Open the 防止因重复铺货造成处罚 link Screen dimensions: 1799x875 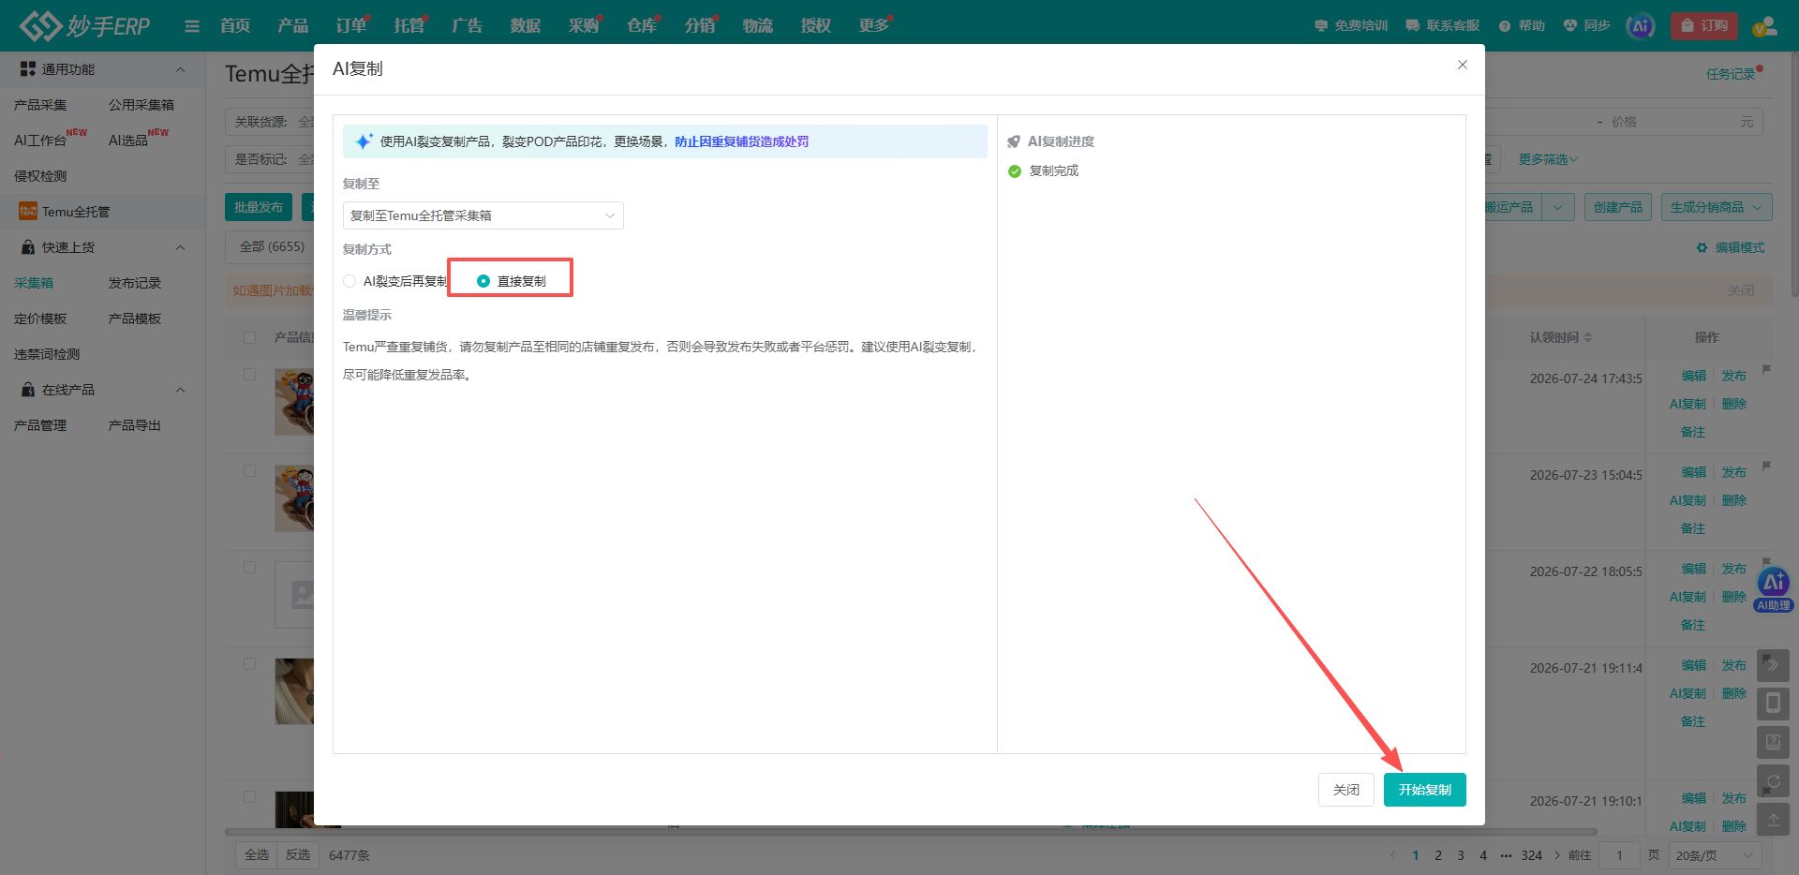pyautogui.click(x=741, y=141)
